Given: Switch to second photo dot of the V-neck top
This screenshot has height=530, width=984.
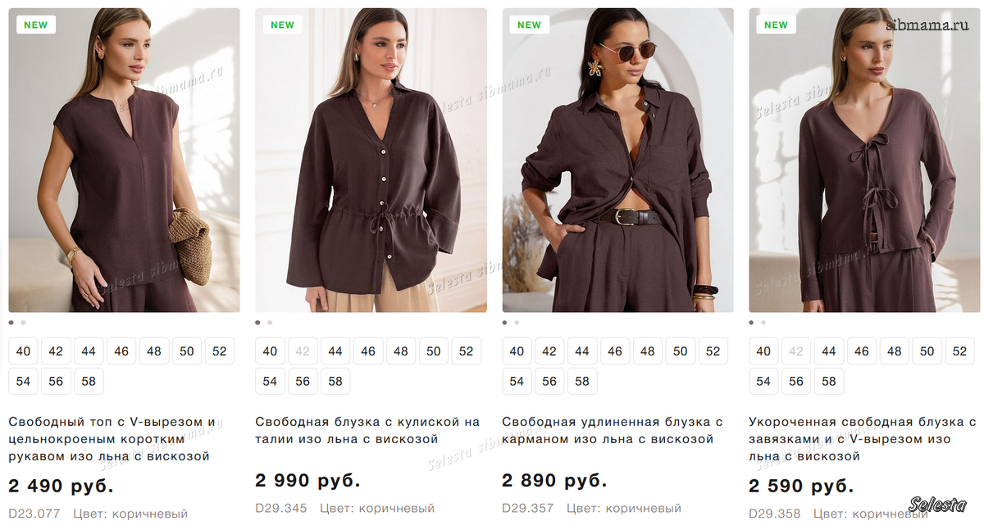Looking at the screenshot, I should [x=24, y=323].
